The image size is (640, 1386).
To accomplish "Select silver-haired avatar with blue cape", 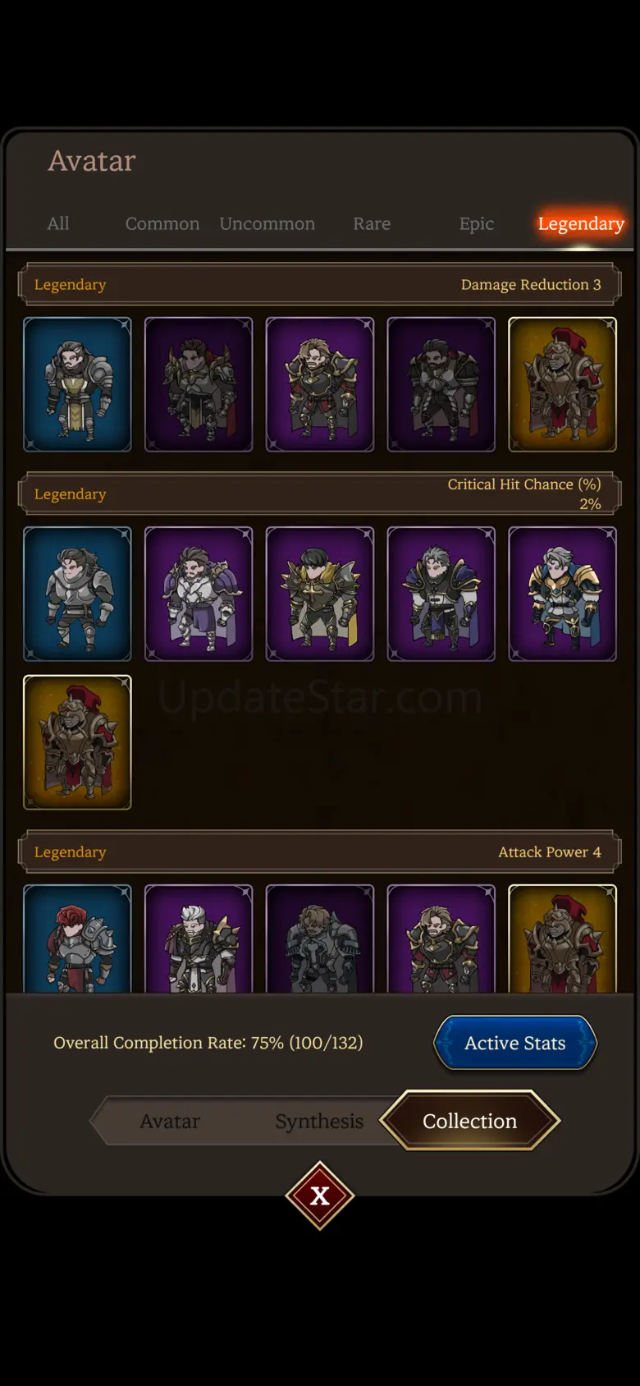I will click(562, 594).
